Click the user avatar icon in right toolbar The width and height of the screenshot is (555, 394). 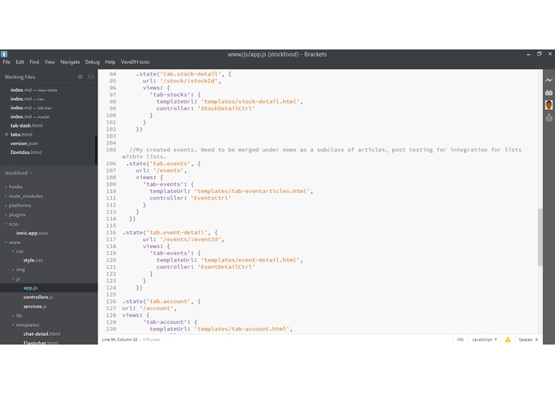(x=549, y=104)
